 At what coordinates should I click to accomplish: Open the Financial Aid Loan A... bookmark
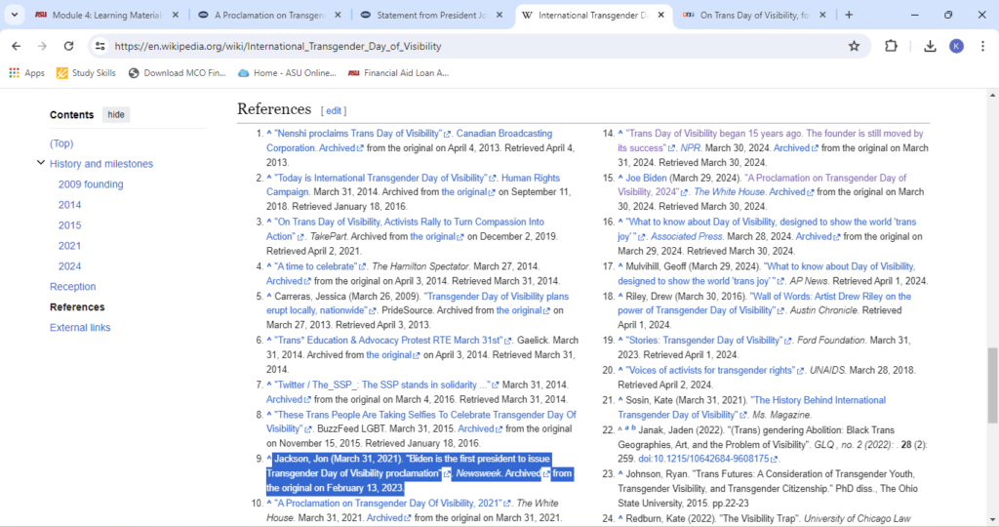click(398, 73)
